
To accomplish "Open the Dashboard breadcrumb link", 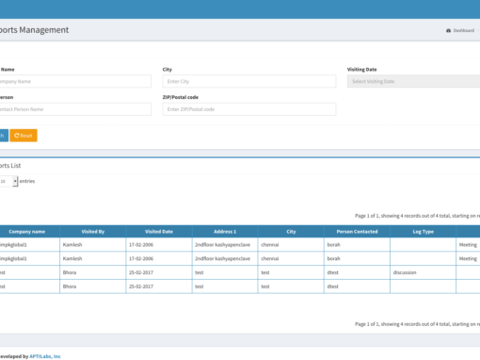I will (x=464, y=30).
